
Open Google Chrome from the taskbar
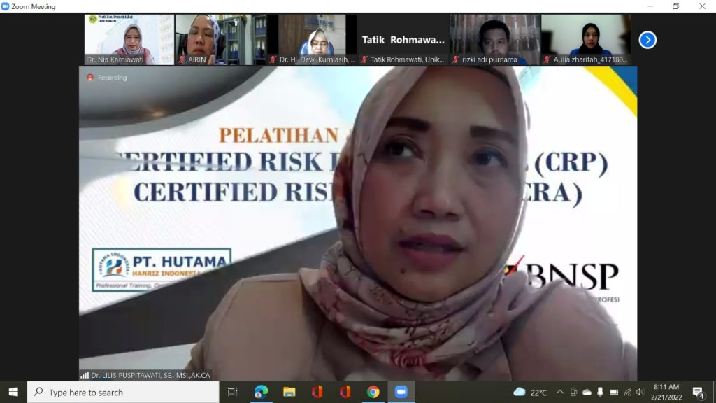click(x=373, y=392)
